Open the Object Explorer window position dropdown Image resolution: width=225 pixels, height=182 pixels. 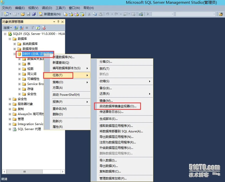(54, 22)
